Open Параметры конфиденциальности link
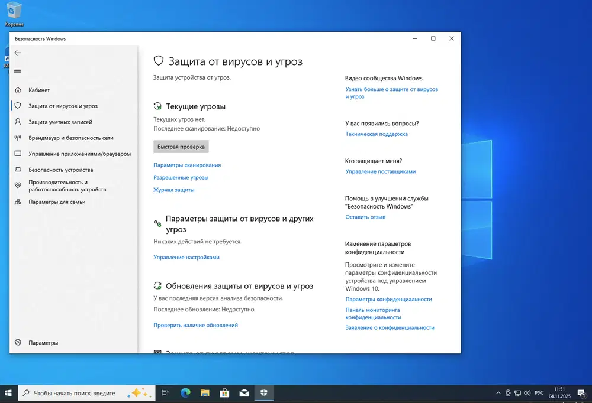 tap(388, 300)
